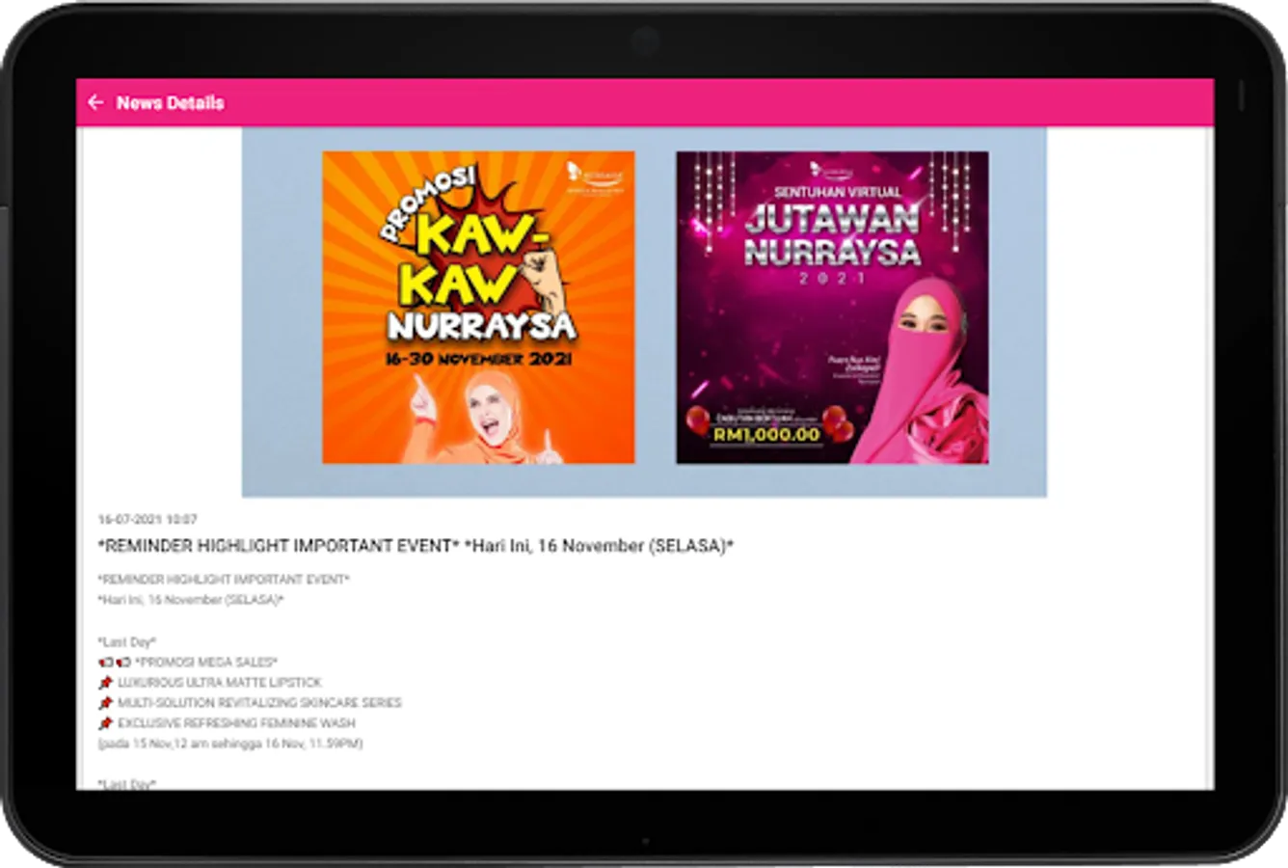Click the pushpin beside LUXURIOUS ULTRA MATTE LIPSTICK
This screenshot has width=1288, height=868.
pos(106,683)
